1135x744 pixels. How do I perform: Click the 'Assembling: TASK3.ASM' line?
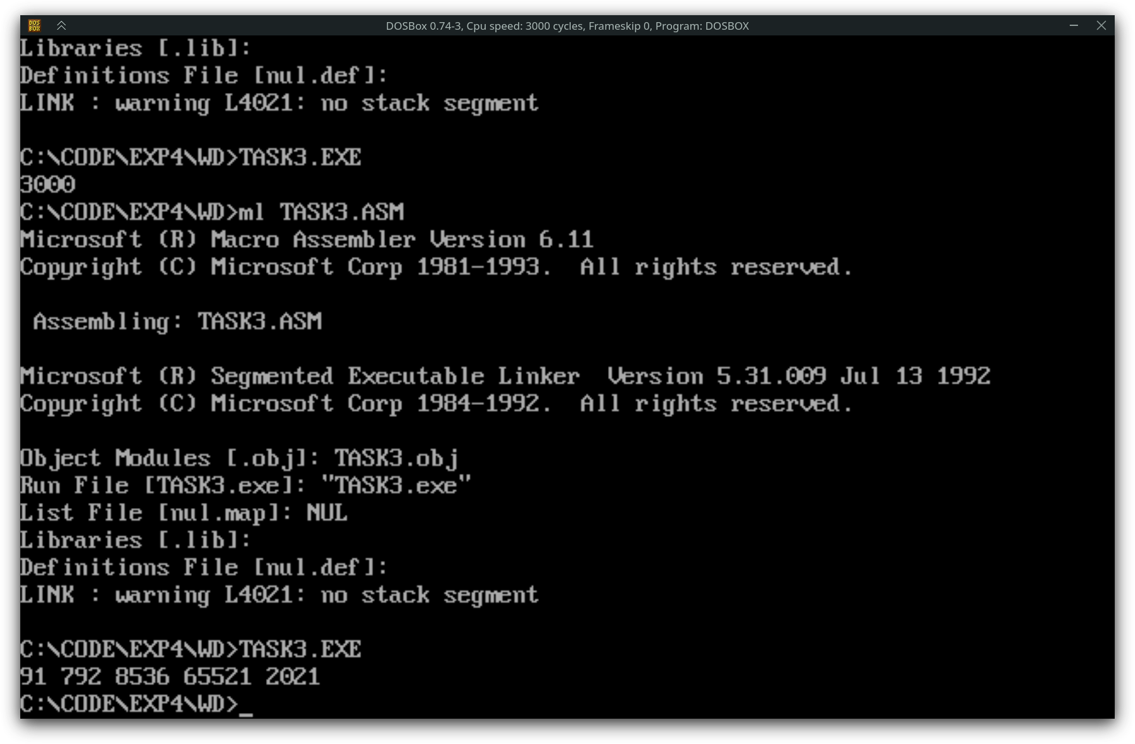[x=177, y=321]
